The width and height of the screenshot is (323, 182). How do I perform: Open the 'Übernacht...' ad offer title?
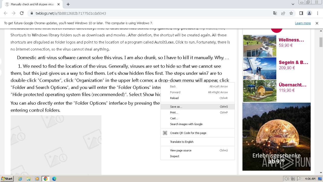(x=293, y=85)
